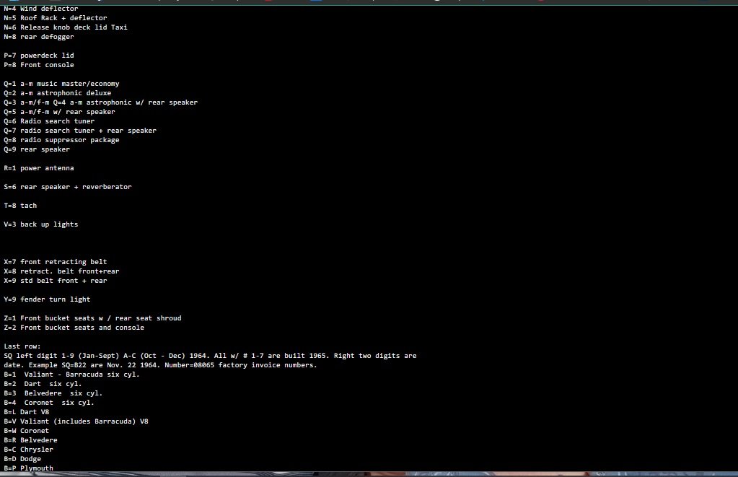Image resolution: width=738 pixels, height=477 pixels.
Task: Click the 'V=3 back up lights' line
Action: tap(41, 224)
